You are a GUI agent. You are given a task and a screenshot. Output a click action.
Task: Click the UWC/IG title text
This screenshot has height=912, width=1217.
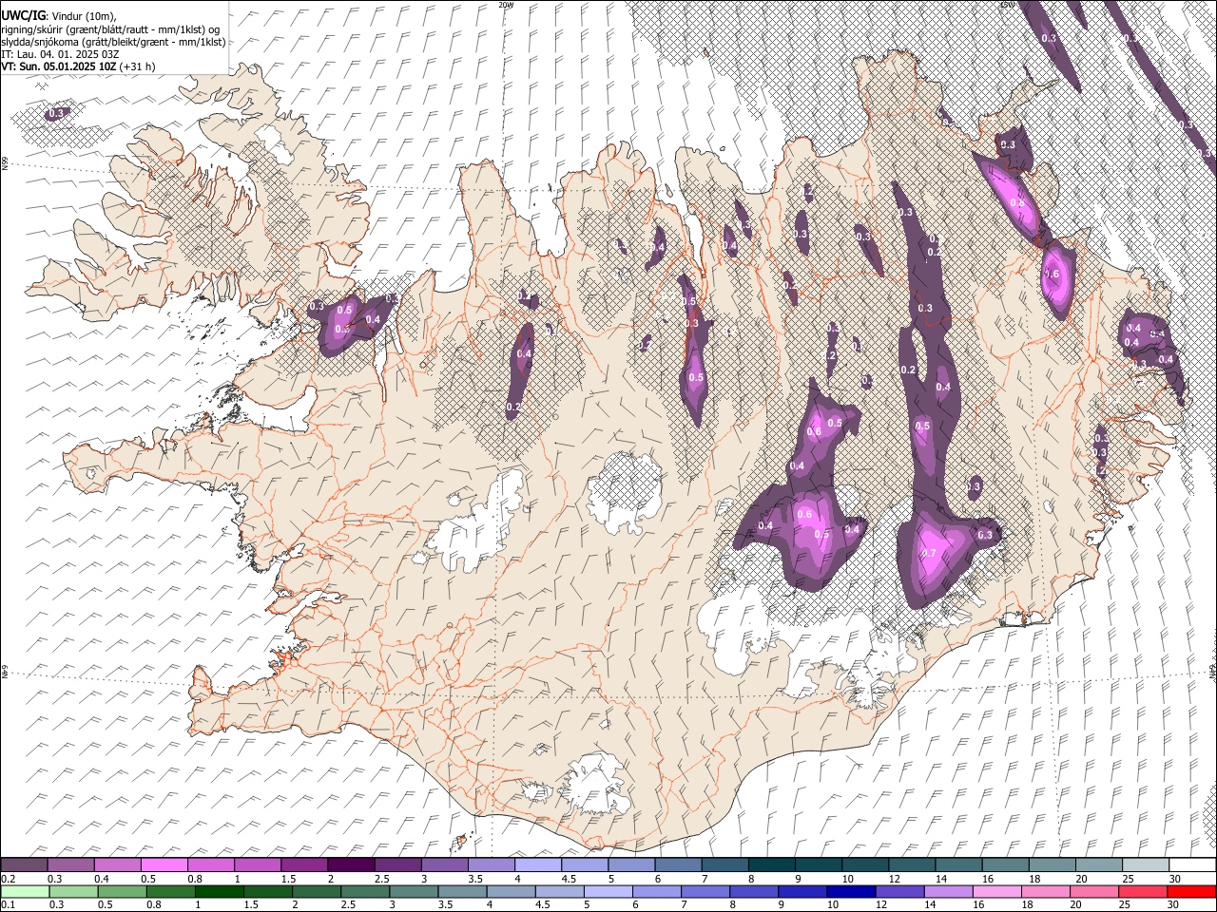23,16
